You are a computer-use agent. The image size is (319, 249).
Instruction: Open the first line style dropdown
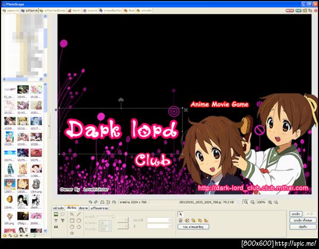coord(123,220)
